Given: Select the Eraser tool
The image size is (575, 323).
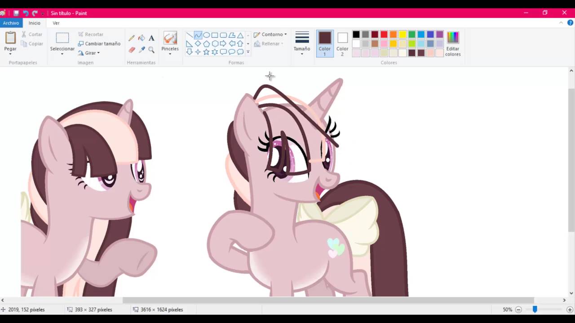Looking at the screenshot, I should coord(132,50).
